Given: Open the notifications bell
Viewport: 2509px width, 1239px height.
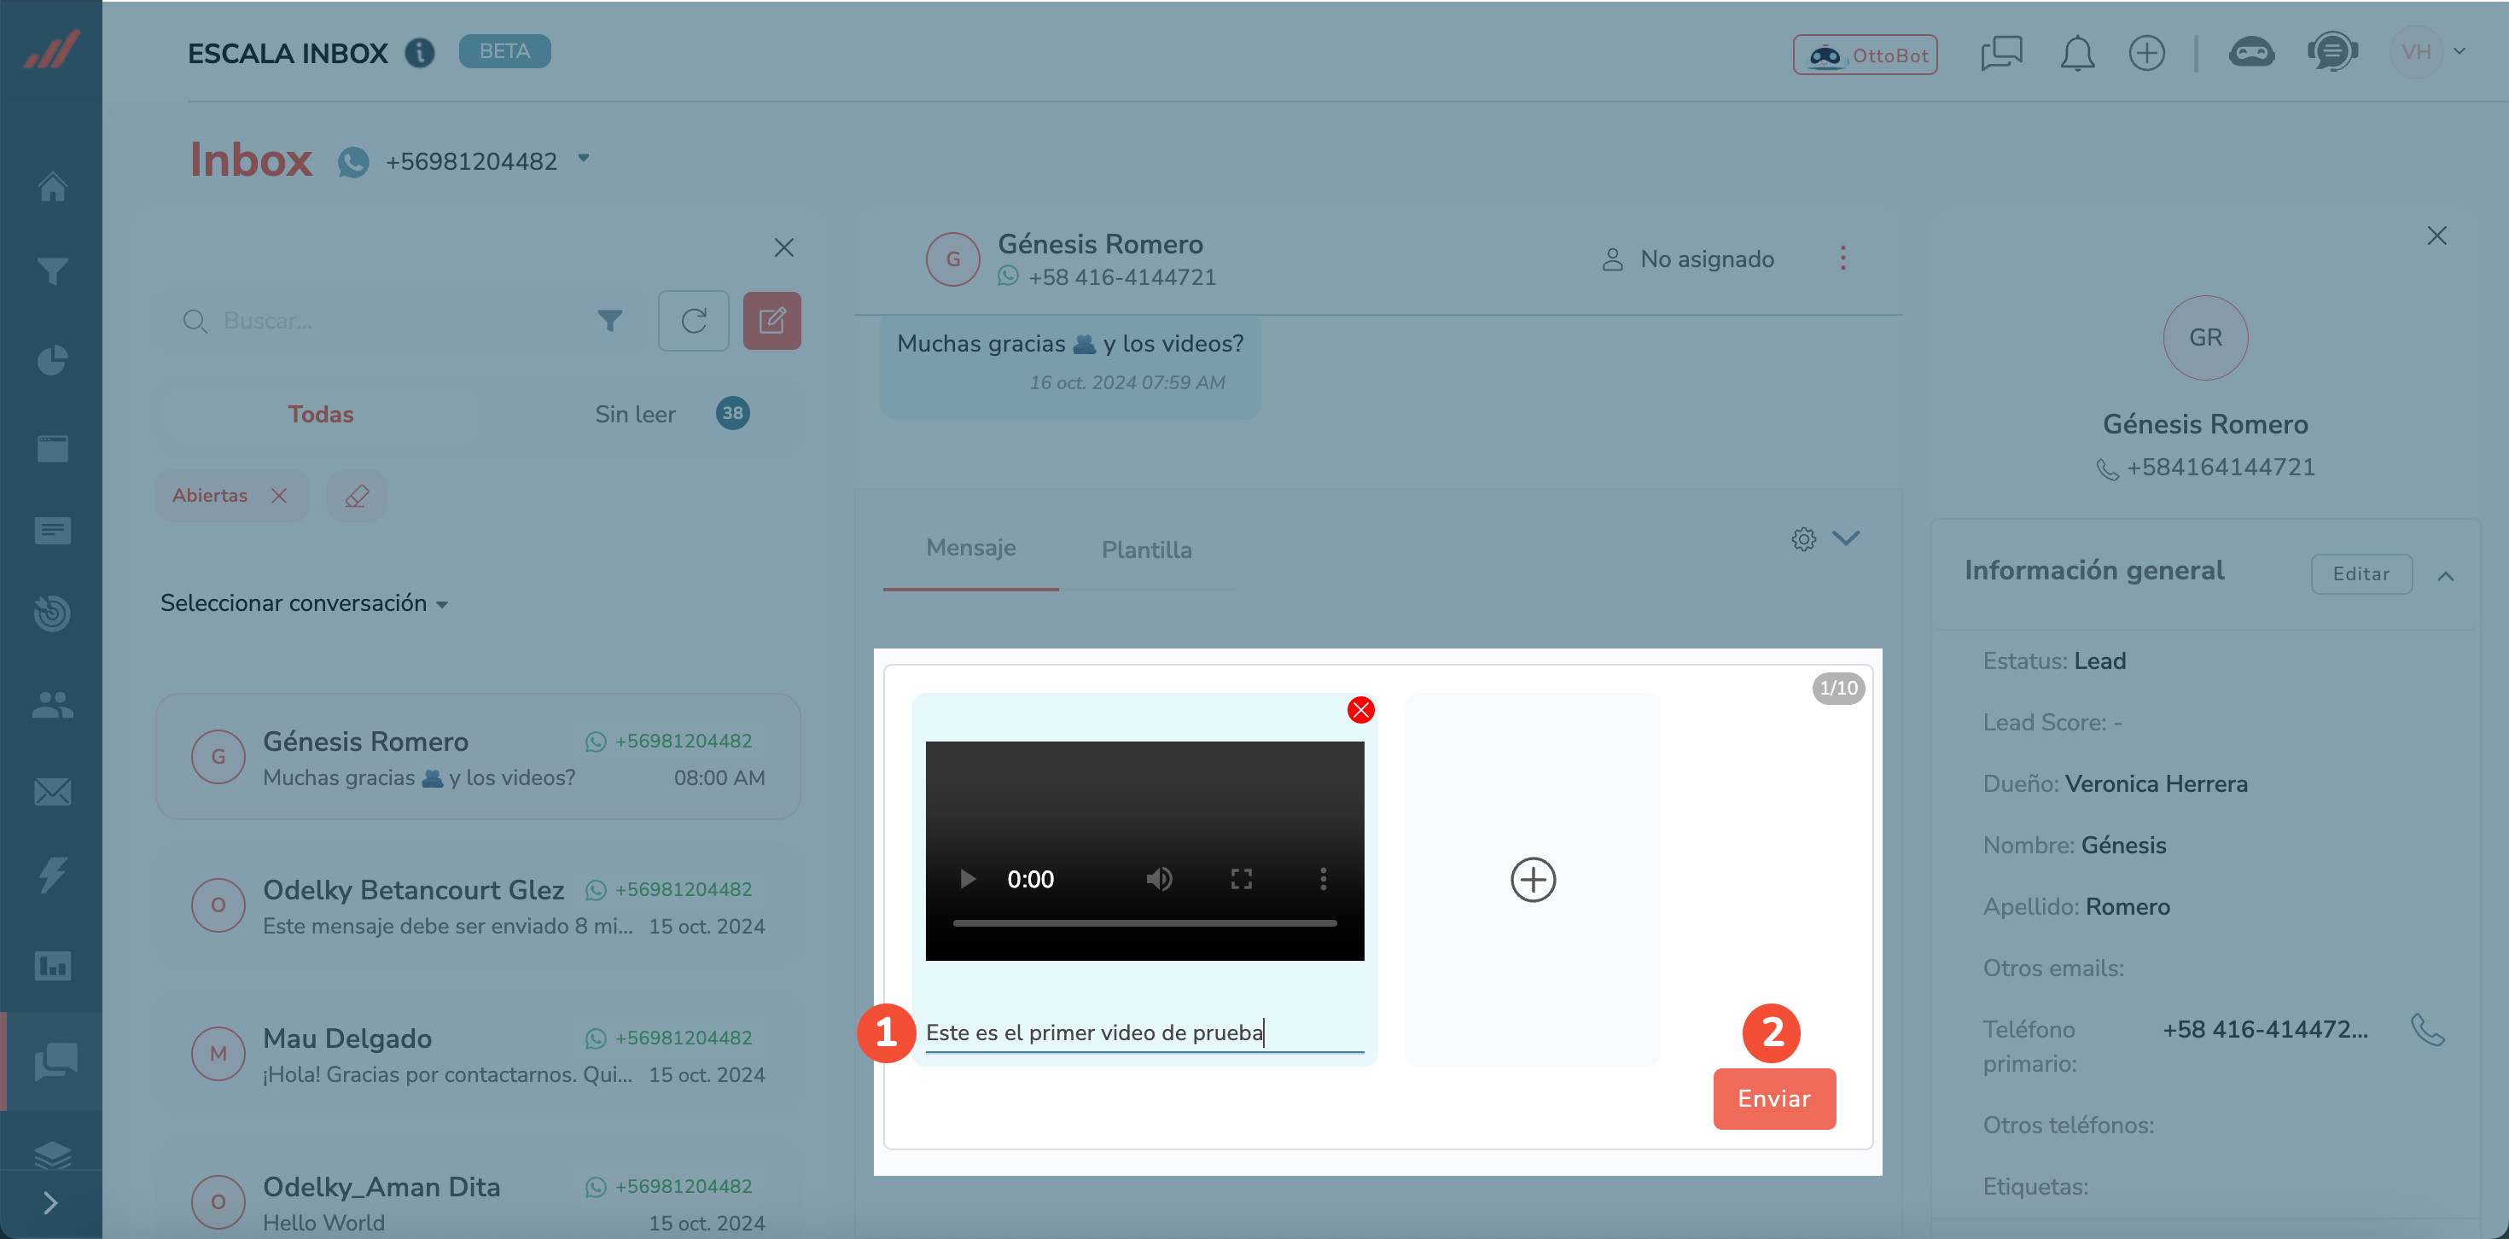Looking at the screenshot, I should pyautogui.click(x=2076, y=53).
